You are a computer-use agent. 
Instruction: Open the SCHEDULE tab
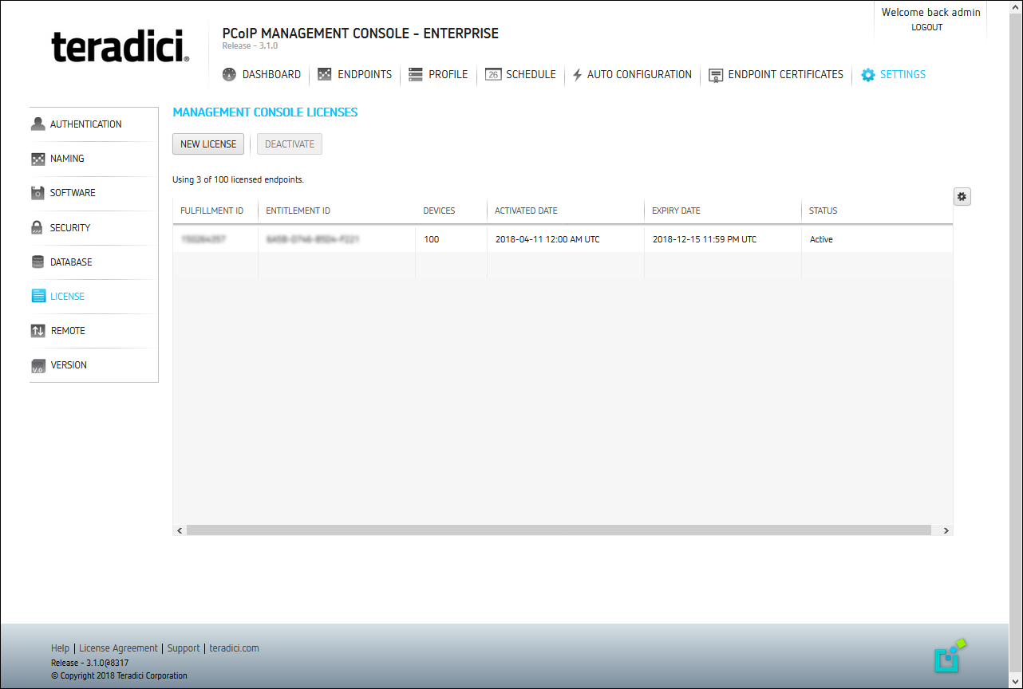(x=531, y=74)
